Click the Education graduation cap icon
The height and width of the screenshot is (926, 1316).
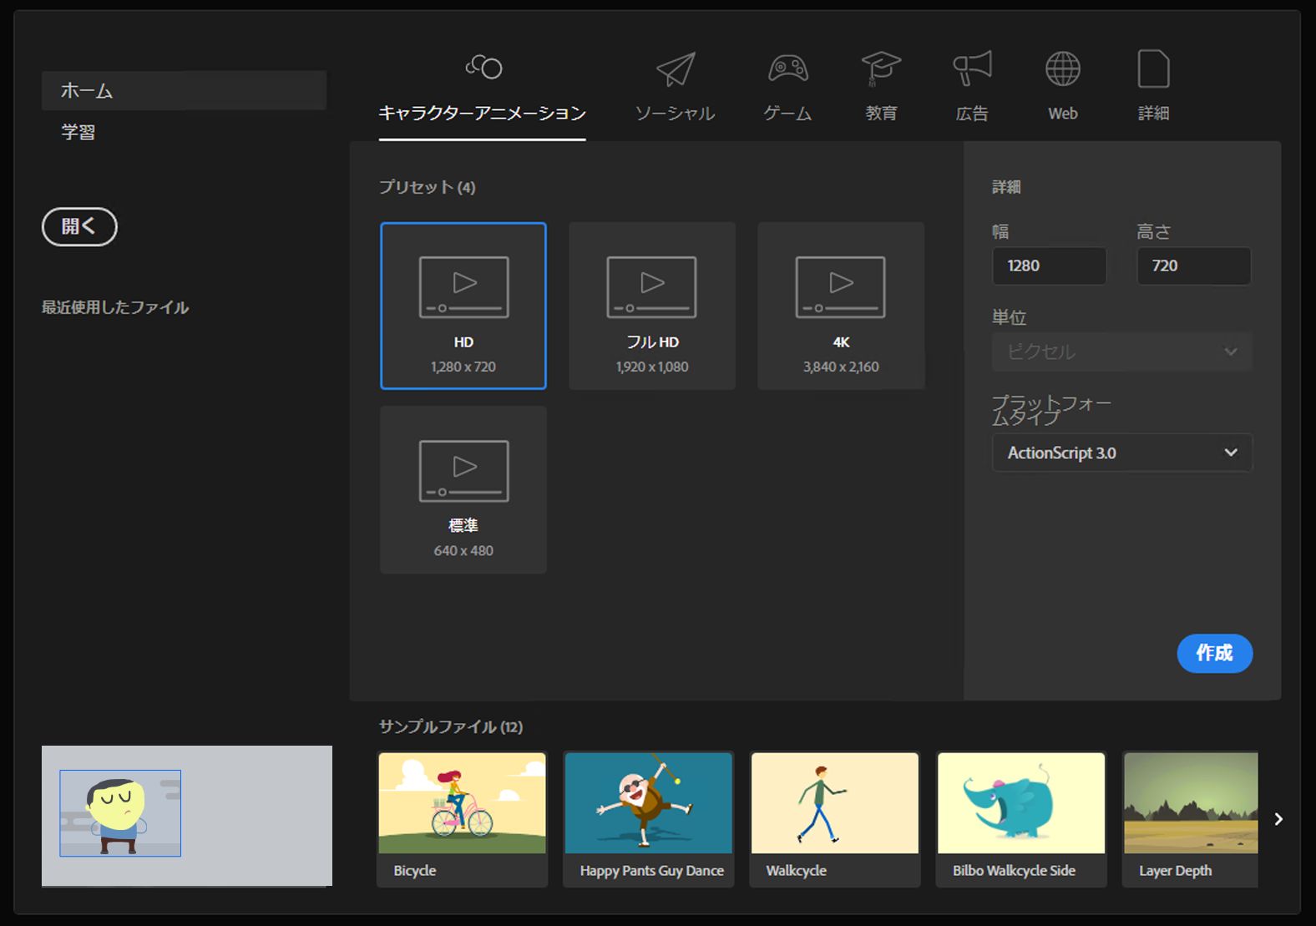click(881, 69)
